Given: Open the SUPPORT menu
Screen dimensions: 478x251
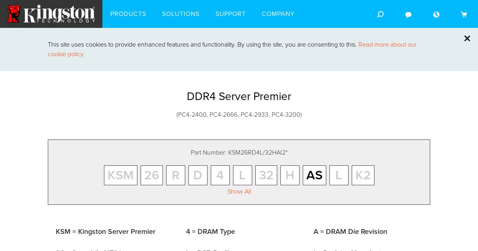Looking at the screenshot, I should click(231, 14).
